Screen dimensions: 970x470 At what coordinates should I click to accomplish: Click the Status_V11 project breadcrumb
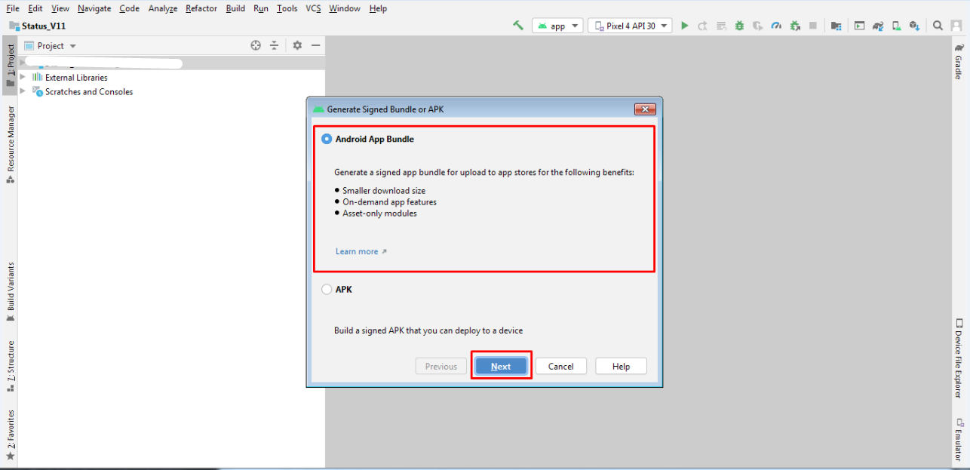click(37, 26)
